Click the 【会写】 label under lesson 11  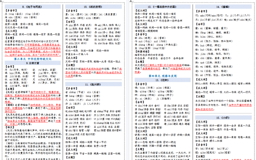point(70,108)
